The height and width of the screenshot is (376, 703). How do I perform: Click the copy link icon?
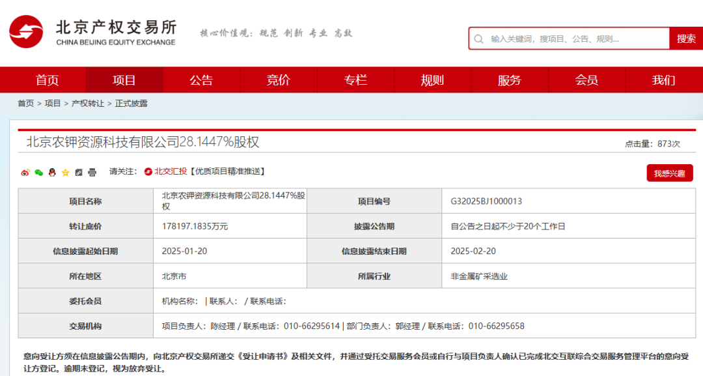(79, 172)
